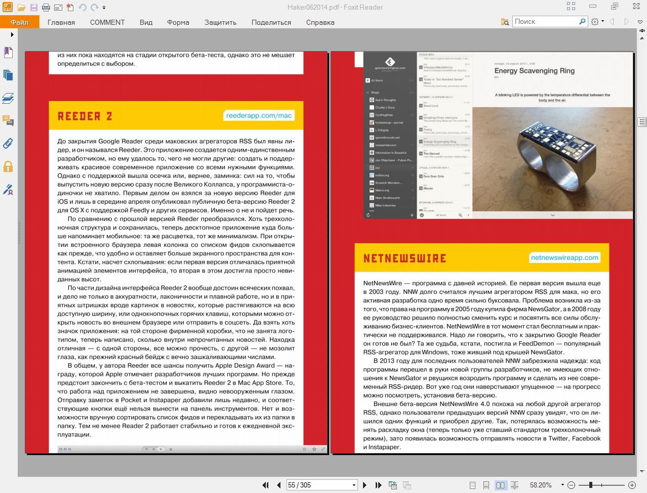Open the Comments panel
This screenshot has height=493, width=647.
pos(8,120)
